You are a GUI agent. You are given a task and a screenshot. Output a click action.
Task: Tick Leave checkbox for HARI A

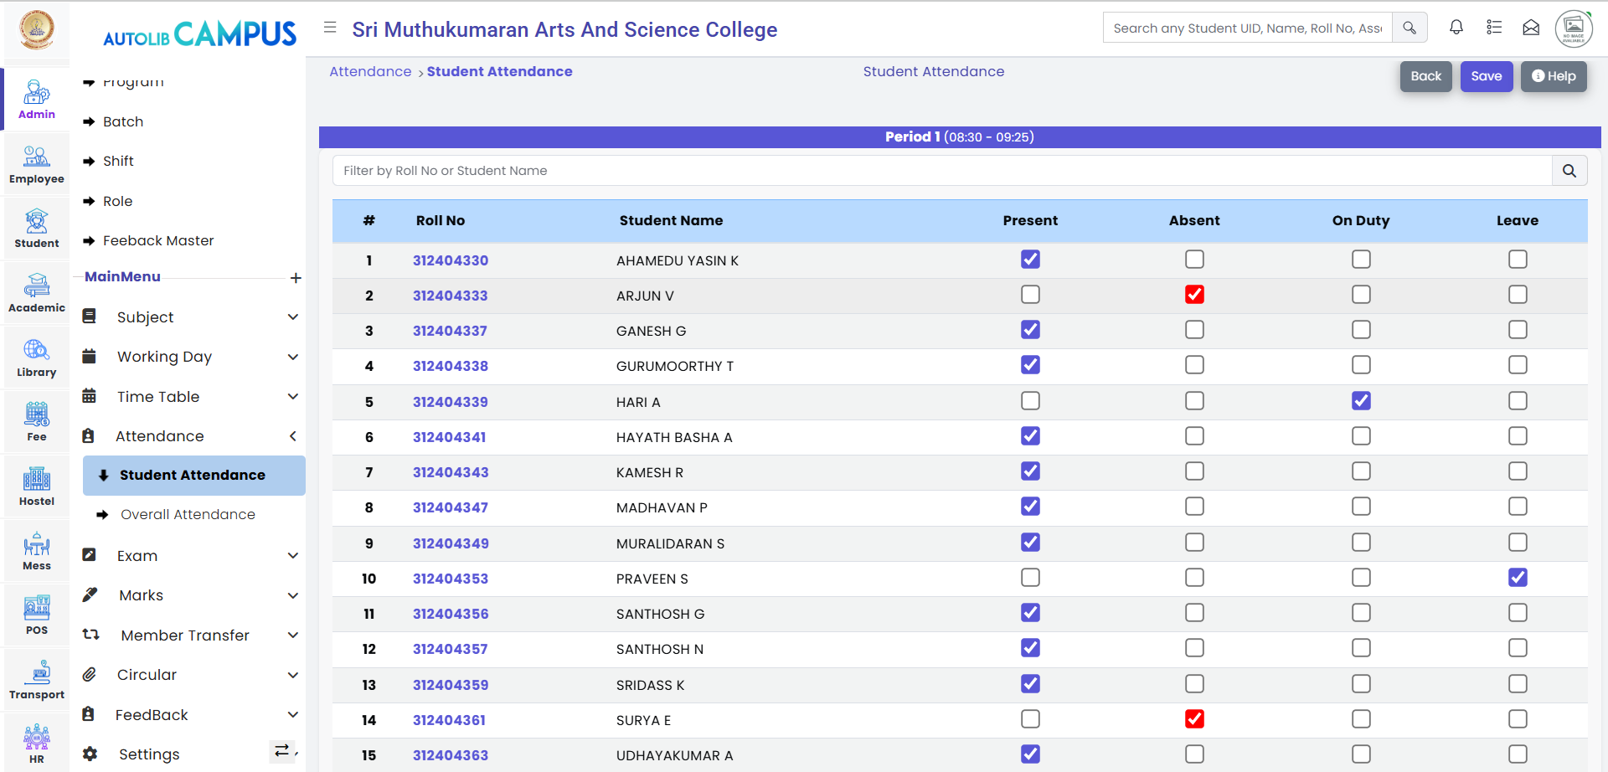[1518, 401]
